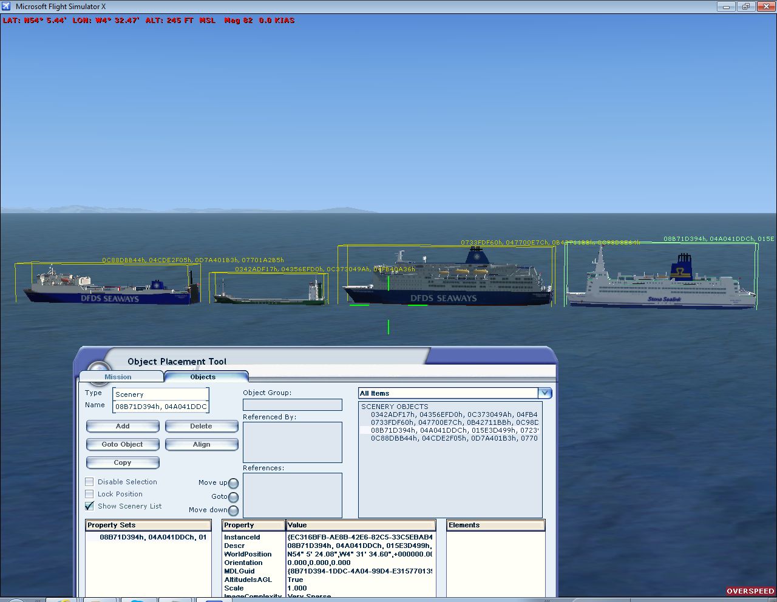Uncheck Show Scenery List
This screenshot has width=777, height=602.
tap(90, 506)
